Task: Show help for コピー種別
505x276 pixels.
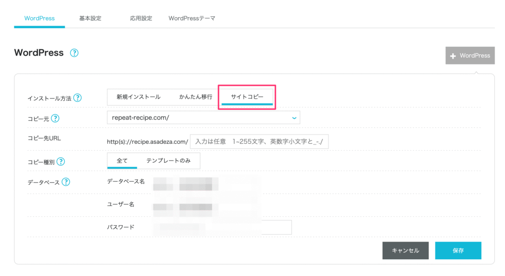Action: point(61,162)
